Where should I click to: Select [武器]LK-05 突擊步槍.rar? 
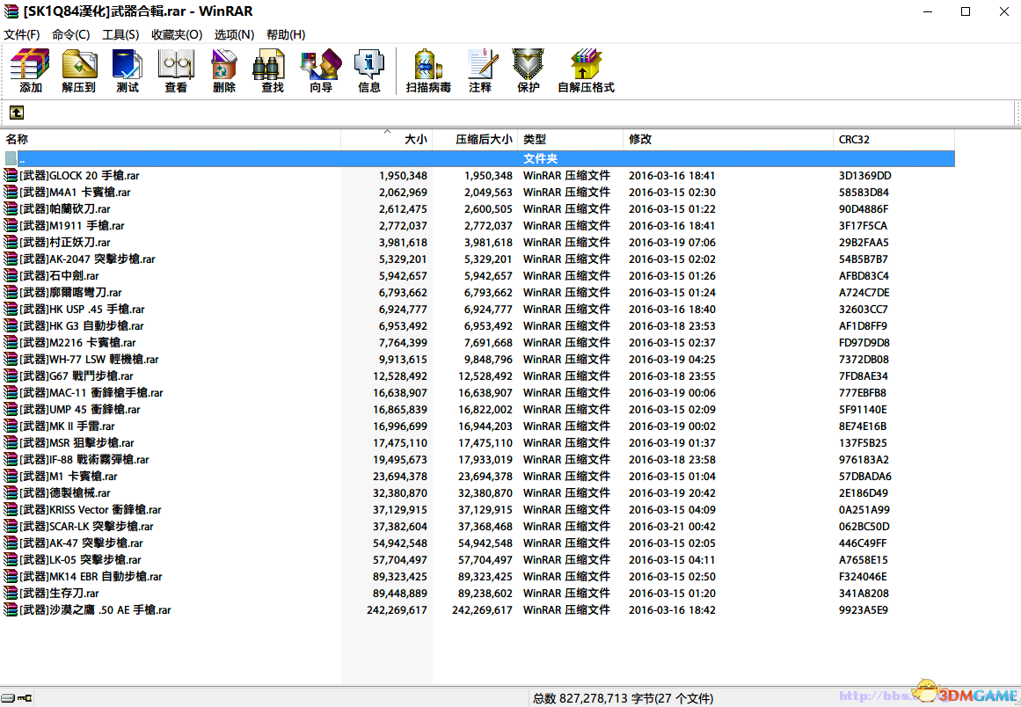click(80, 560)
